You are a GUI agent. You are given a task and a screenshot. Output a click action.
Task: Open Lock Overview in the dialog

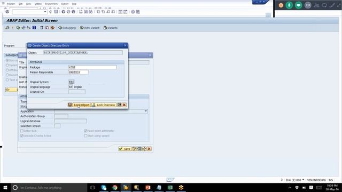104,105
